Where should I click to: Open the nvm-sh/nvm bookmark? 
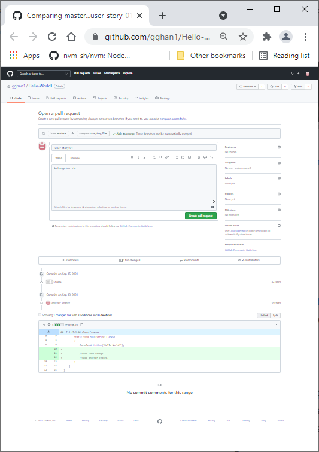90,56
